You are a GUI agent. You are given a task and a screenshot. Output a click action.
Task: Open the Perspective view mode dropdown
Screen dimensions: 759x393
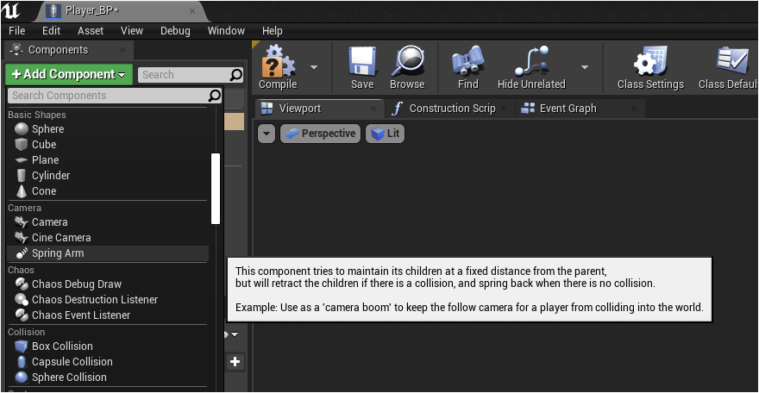coord(321,134)
